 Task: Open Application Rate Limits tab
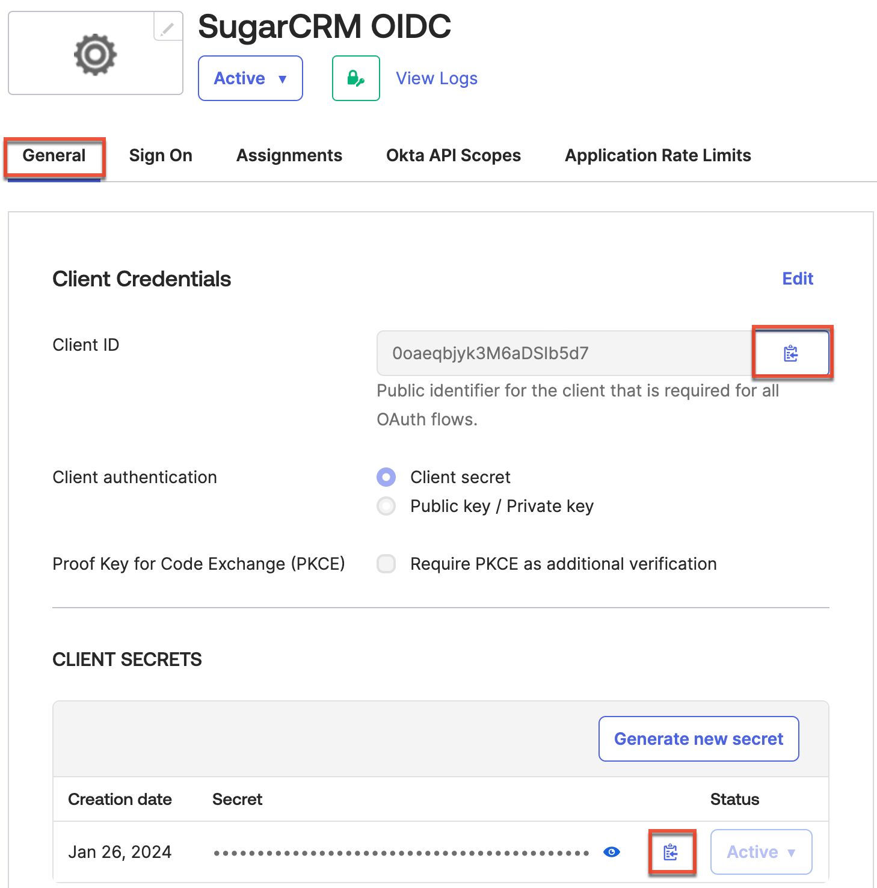pyautogui.click(x=657, y=155)
